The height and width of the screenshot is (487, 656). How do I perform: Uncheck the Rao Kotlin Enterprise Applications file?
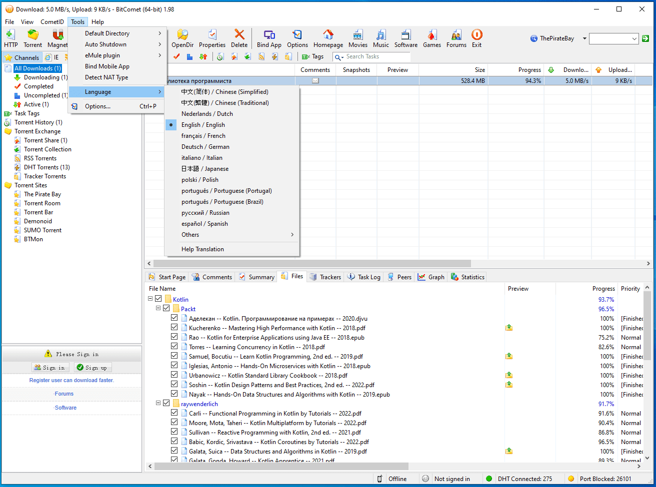174,337
